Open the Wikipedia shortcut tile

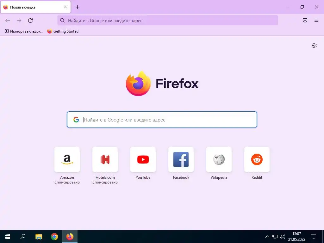coord(219,159)
